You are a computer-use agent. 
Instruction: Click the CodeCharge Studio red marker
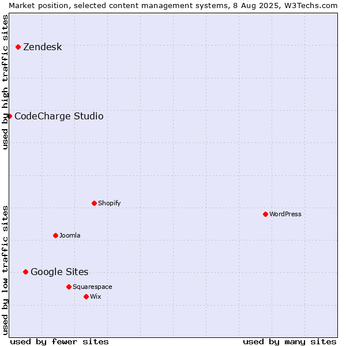(9, 116)
